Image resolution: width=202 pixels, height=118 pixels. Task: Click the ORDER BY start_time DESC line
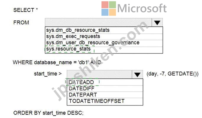point(49,113)
